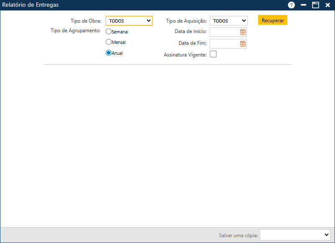Select the Semanal grouping option

pos(108,31)
